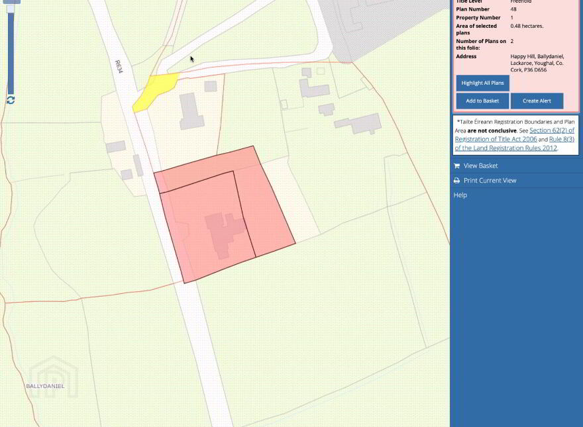Image resolution: width=583 pixels, height=427 pixels.
Task: Click the Area of selected plans label
Action: tap(476, 29)
